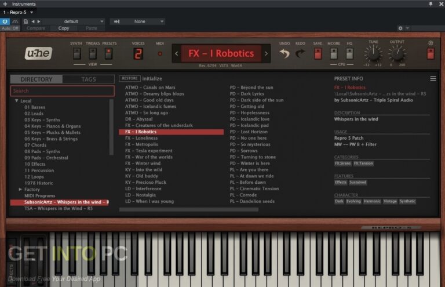Switch to the TAGS tab

click(89, 79)
